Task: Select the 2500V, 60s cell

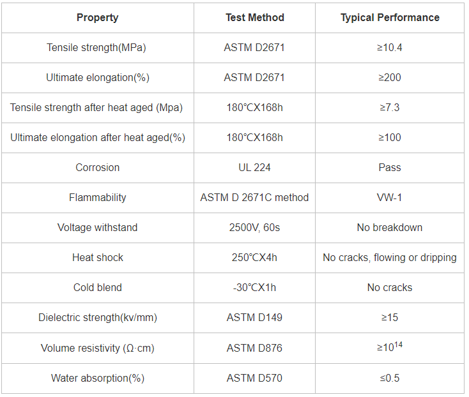Action: click(x=254, y=228)
